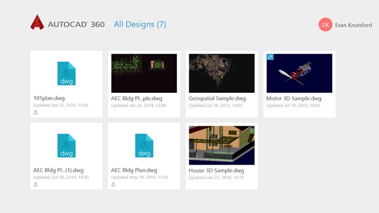Viewport: 379px width, 213px height.
Task: Open the All Designs (7) heading link
Action: click(140, 24)
